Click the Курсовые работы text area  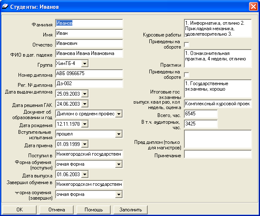tap(218, 28)
